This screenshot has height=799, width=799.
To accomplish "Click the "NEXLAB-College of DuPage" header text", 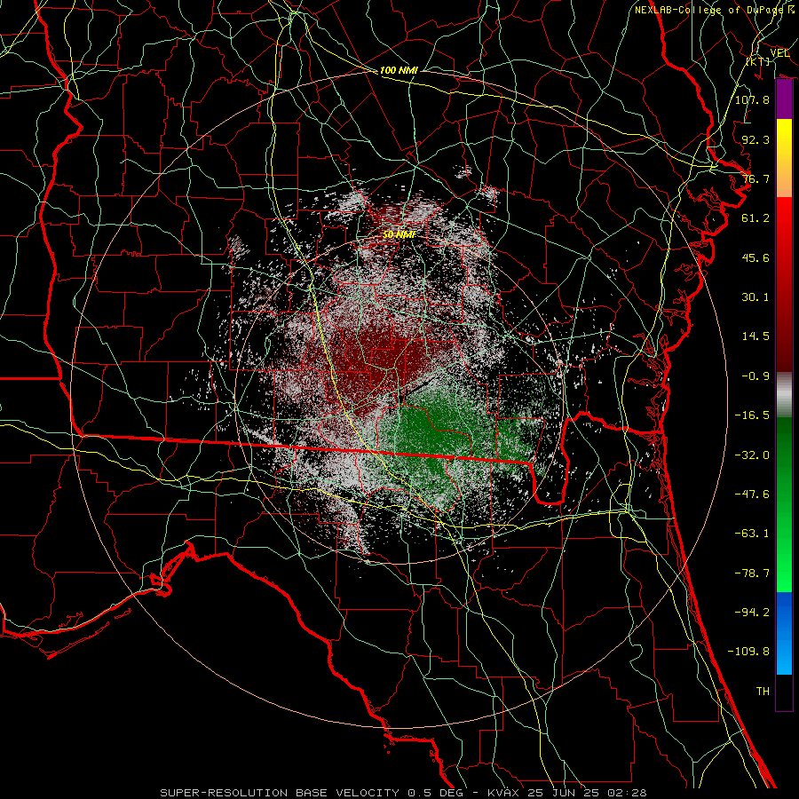I will (x=708, y=10).
